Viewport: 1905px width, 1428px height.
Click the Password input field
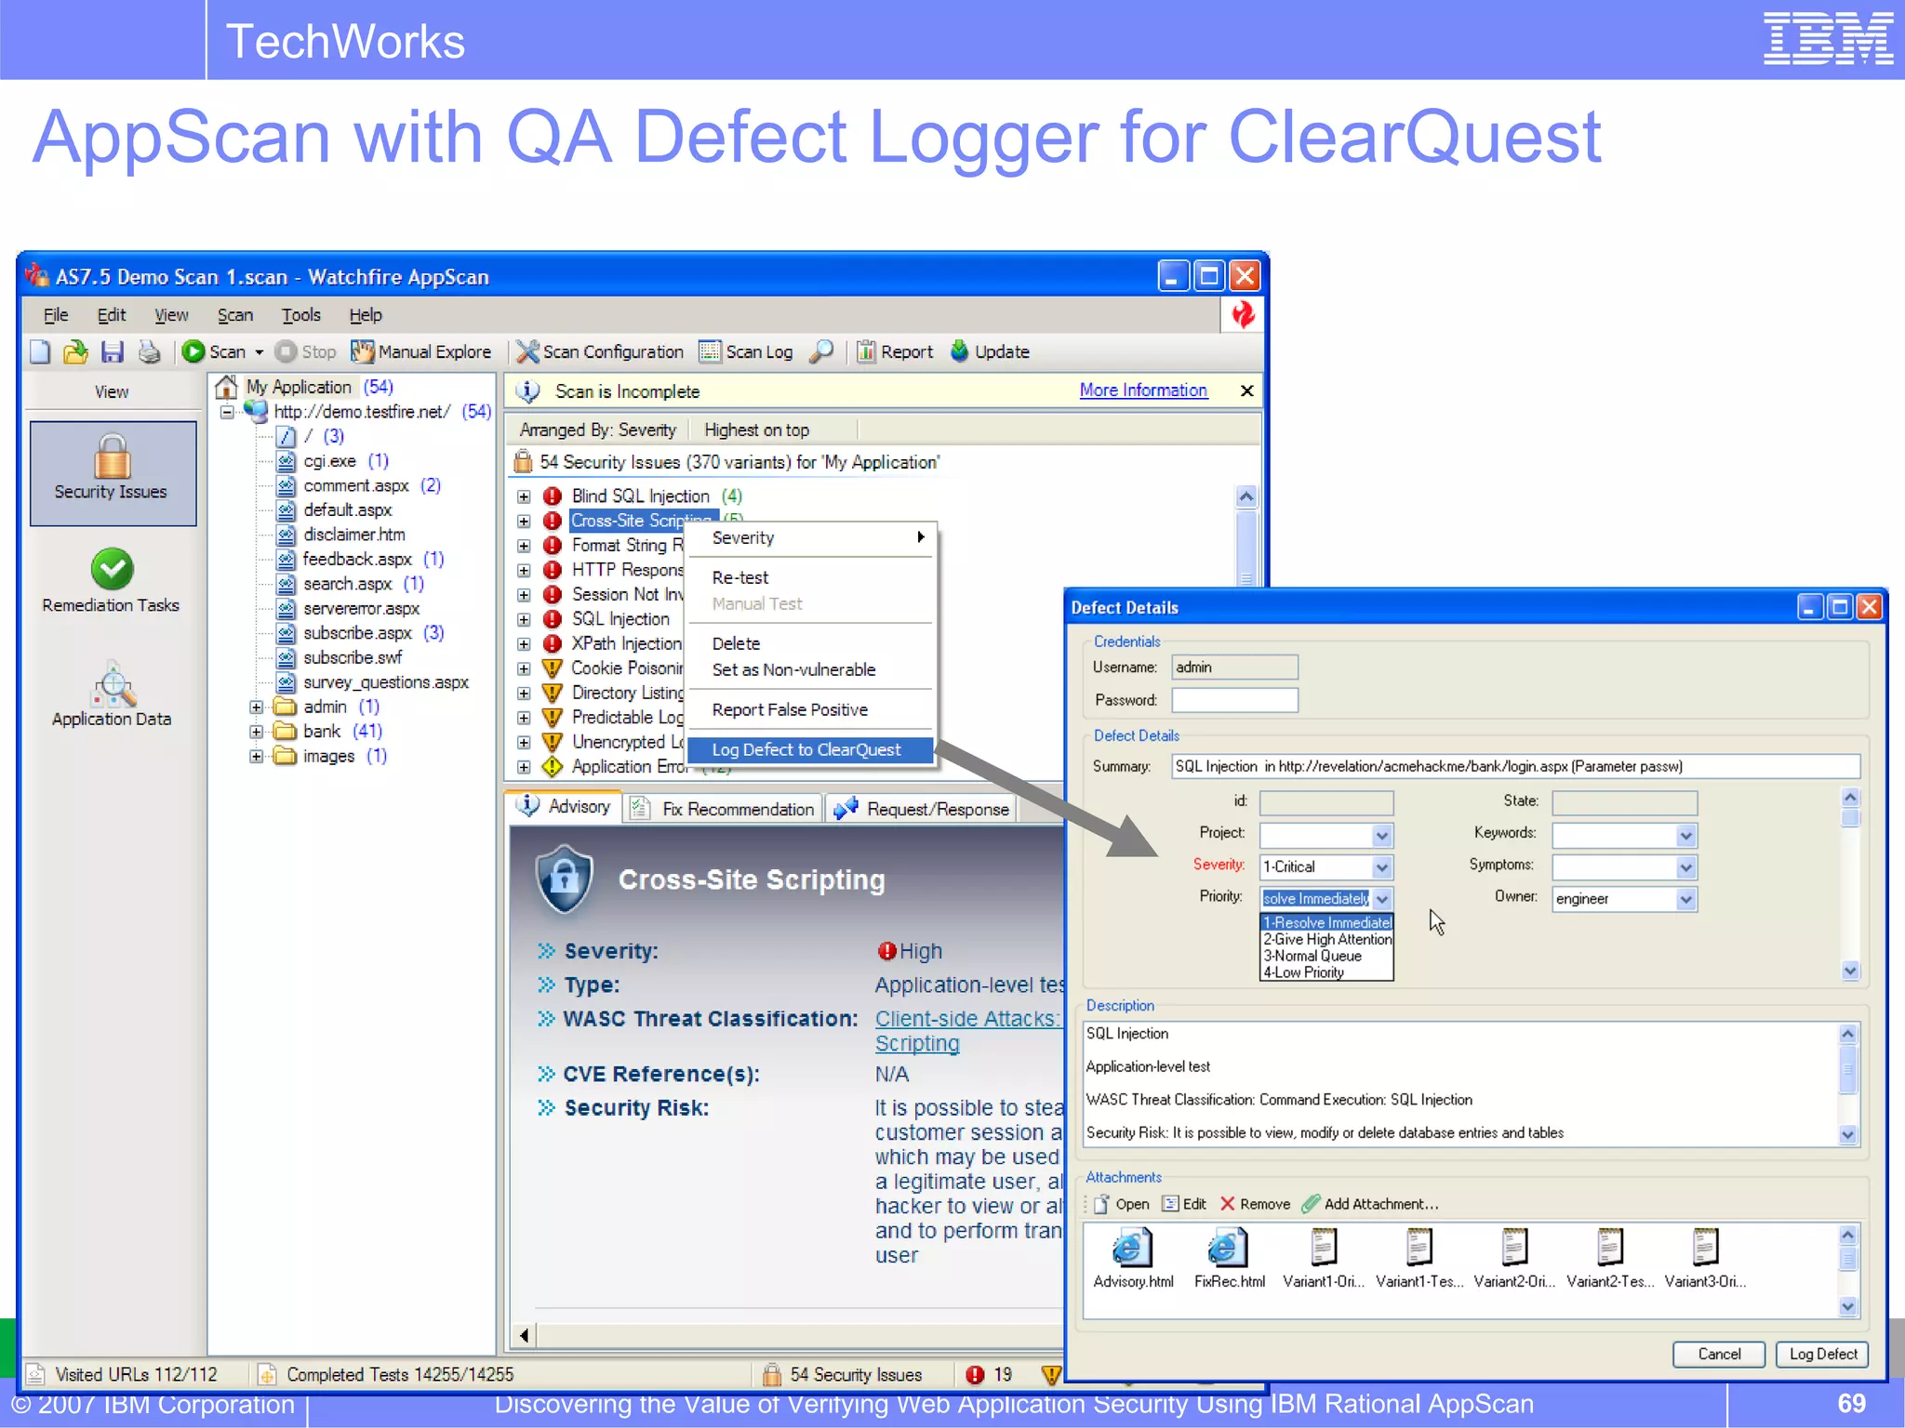(x=1234, y=700)
